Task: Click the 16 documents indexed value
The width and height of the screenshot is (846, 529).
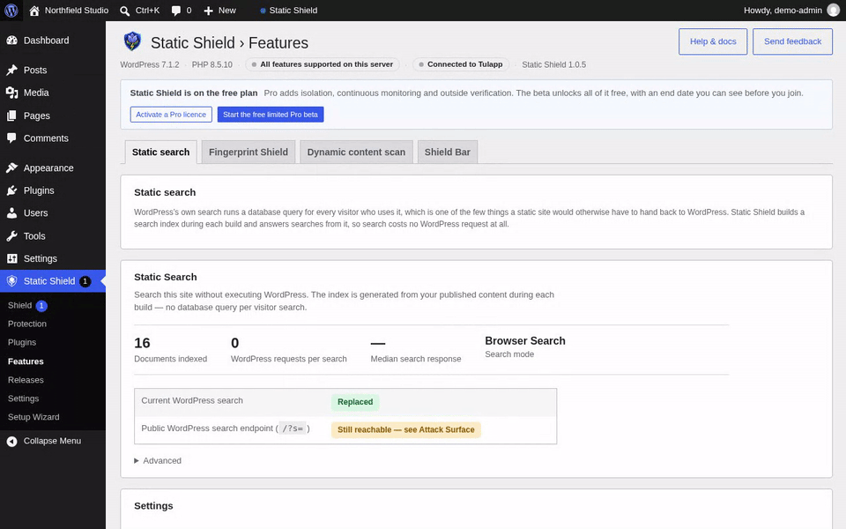Action: 142,343
